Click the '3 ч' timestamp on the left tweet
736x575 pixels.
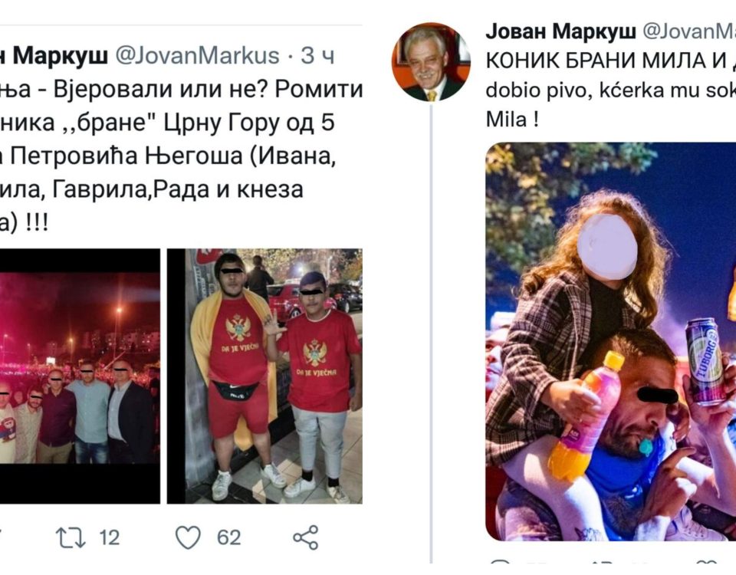tap(317, 55)
